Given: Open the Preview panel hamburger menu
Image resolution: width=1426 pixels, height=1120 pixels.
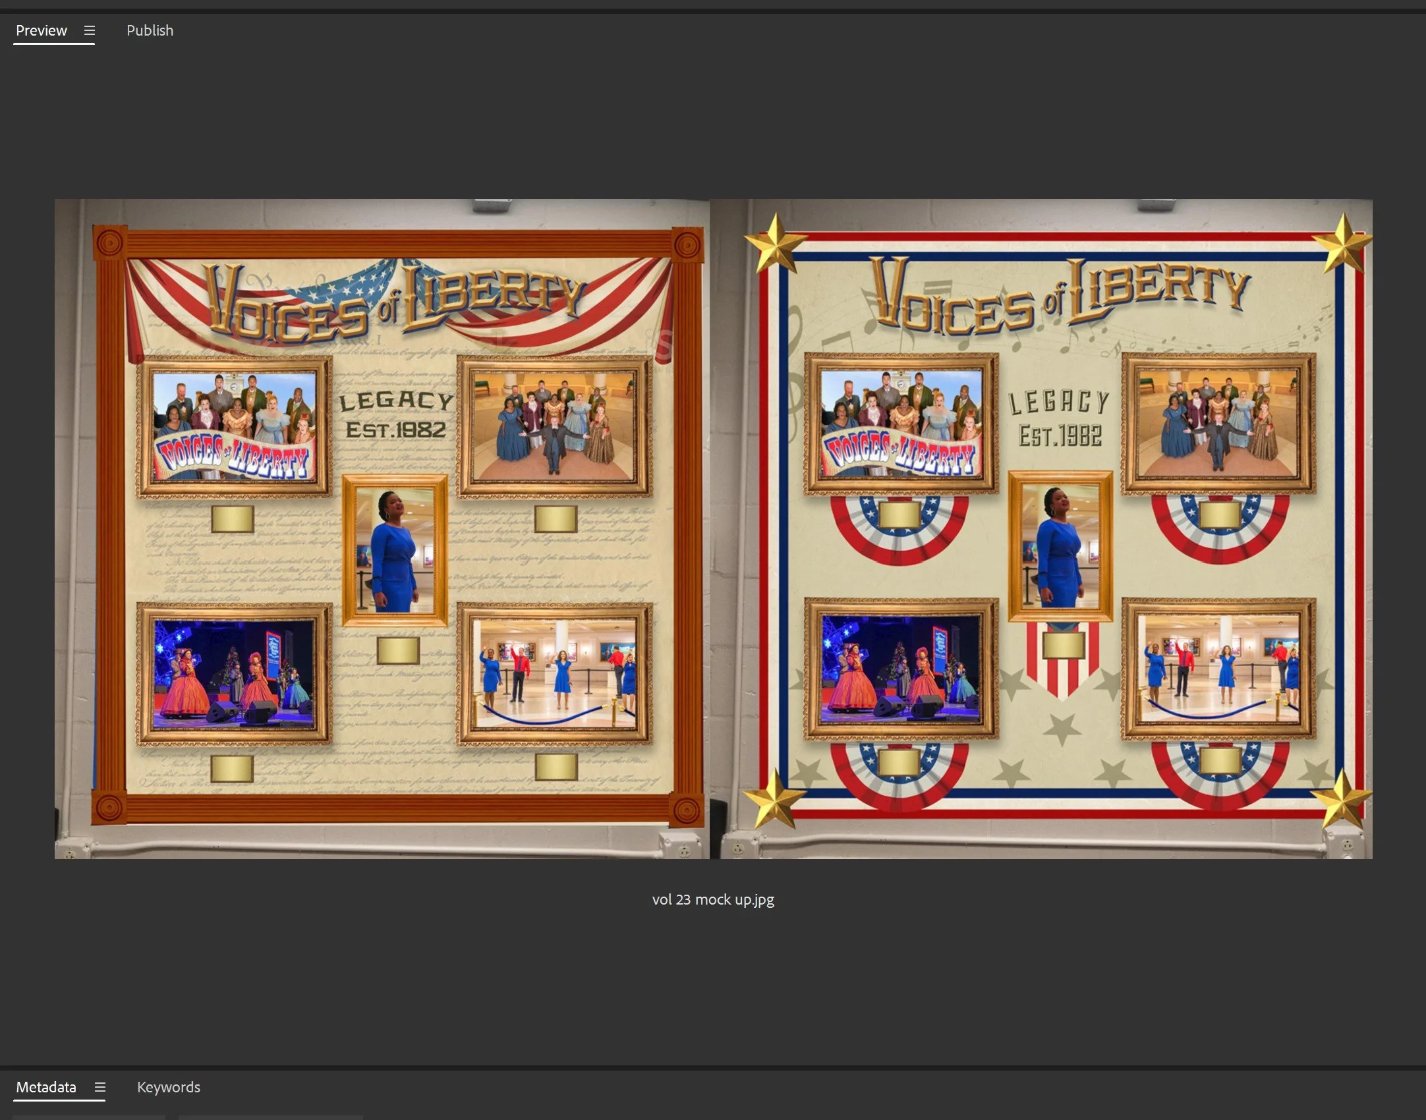Looking at the screenshot, I should pos(90,30).
